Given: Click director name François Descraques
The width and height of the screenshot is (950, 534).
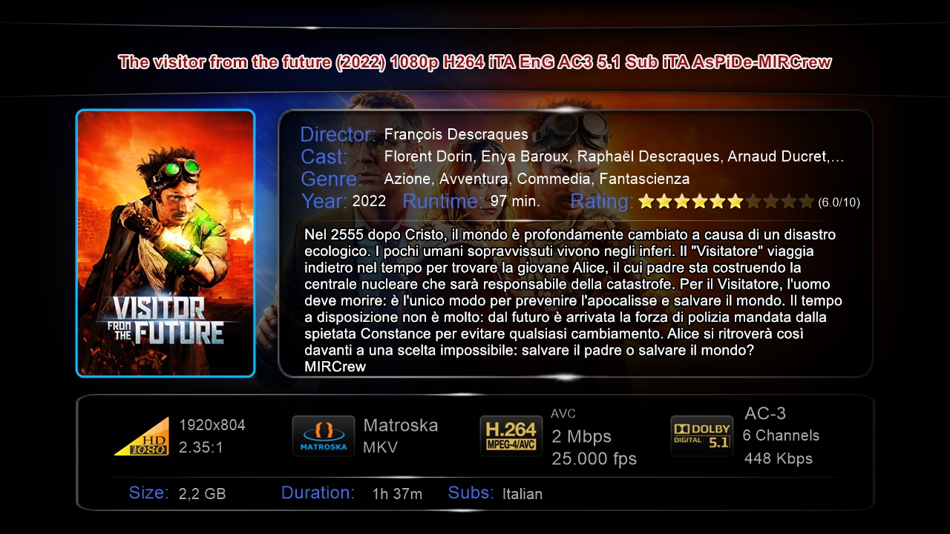Looking at the screenshot, I should pos(456,134).
